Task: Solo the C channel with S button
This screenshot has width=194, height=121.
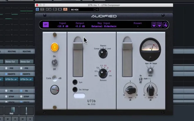Action: click(x=30, y=119)
